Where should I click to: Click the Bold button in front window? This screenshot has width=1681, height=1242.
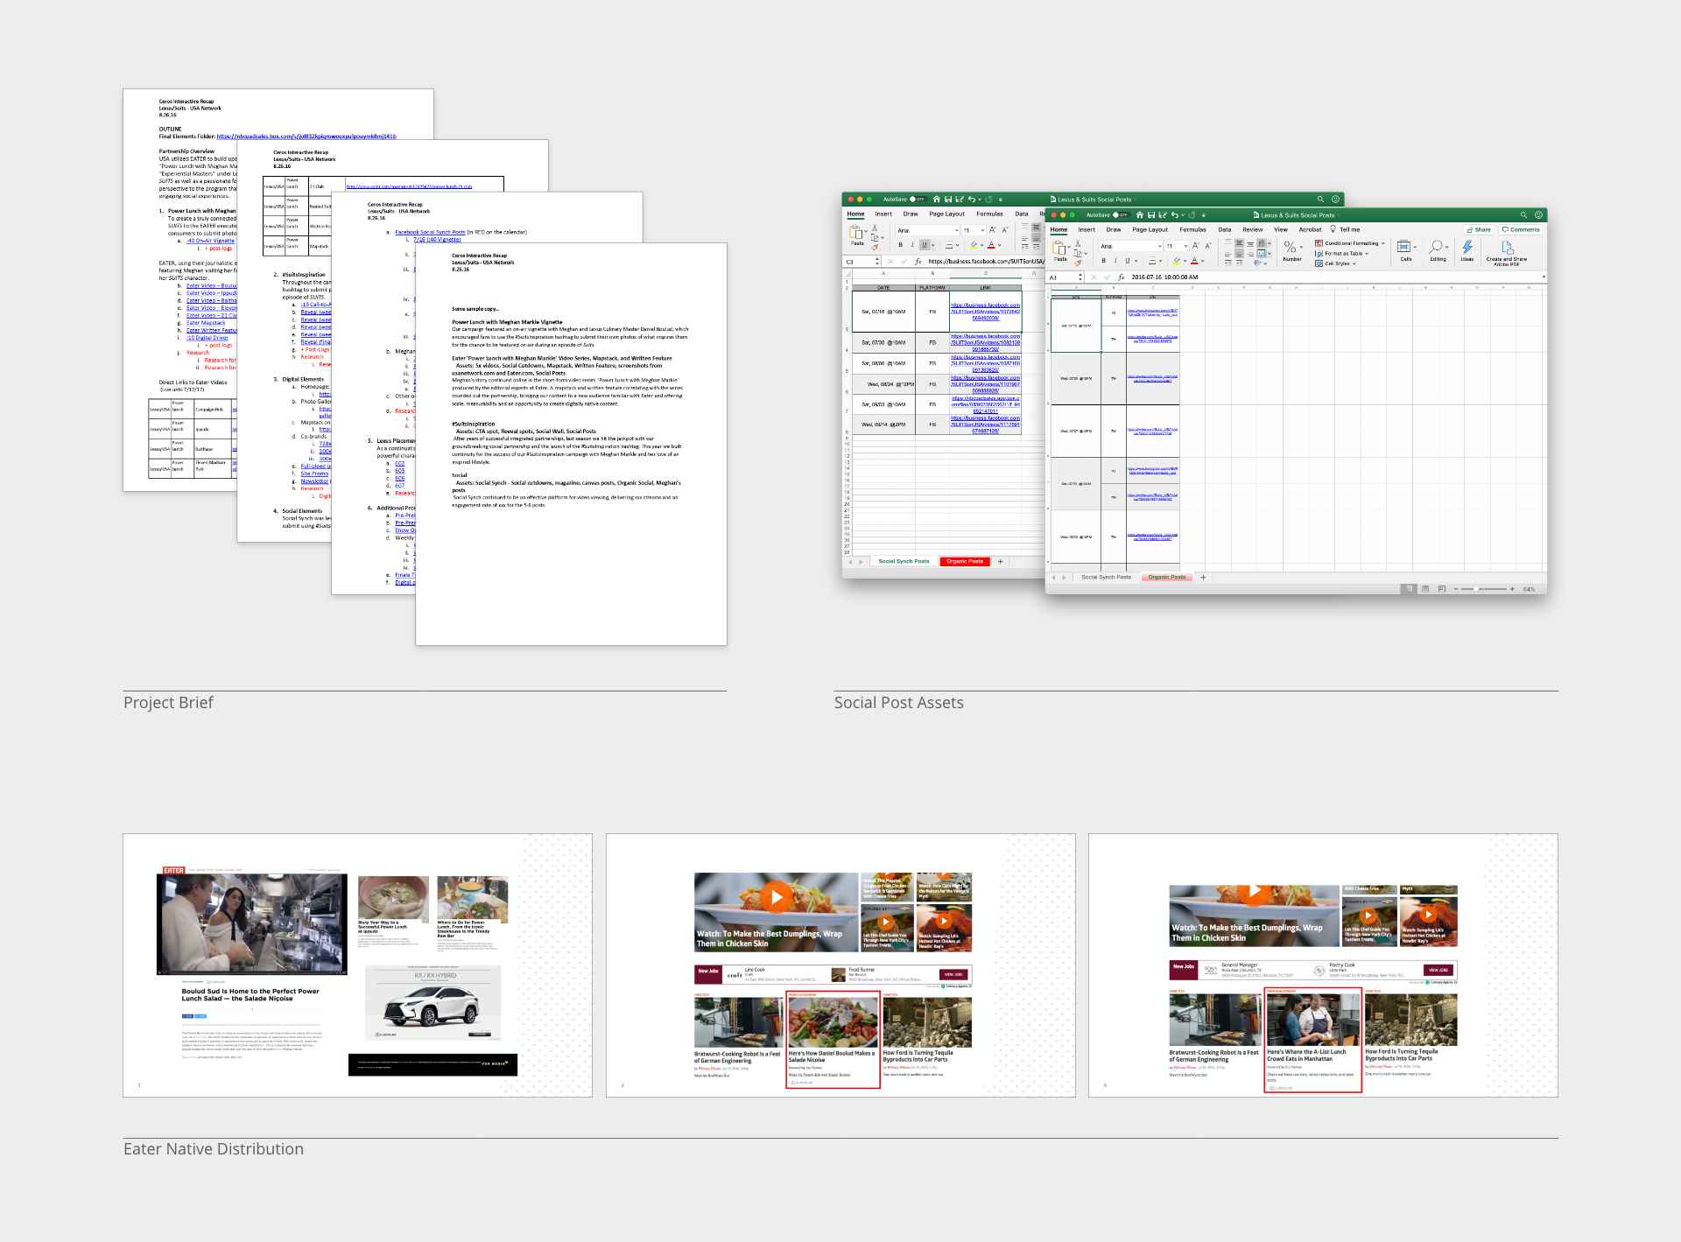coord(1103,261)
